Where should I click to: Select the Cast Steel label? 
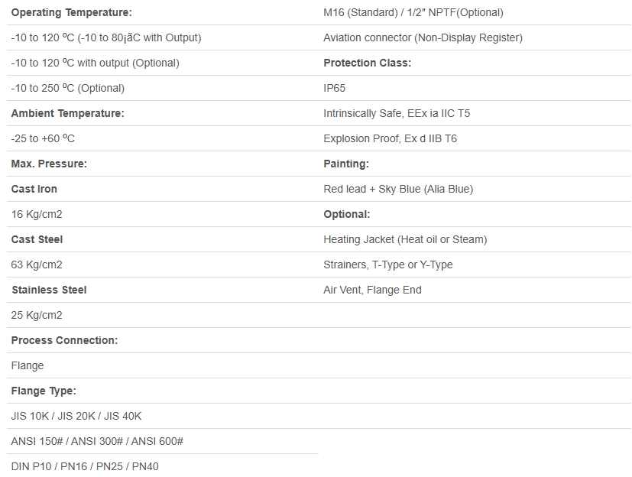[37, 239]
